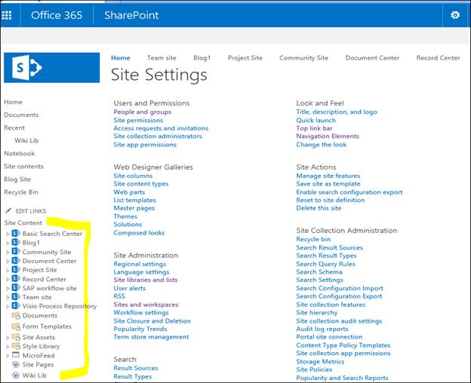Open the Office 365 app launcher waffle
Image resolution: width=471 pixels, height=383 pixels.
8,14
